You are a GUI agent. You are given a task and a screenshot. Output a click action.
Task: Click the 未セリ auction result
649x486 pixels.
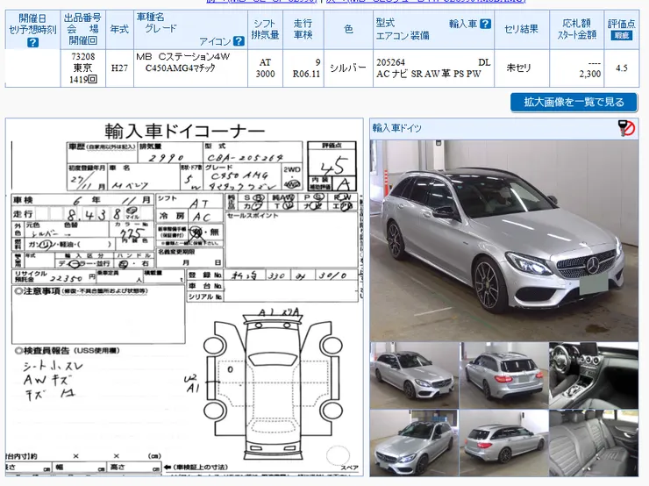[x=519, y=68]
